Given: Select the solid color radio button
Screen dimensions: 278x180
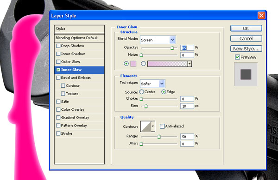Looking at the screenshot, I should point(126,64).
